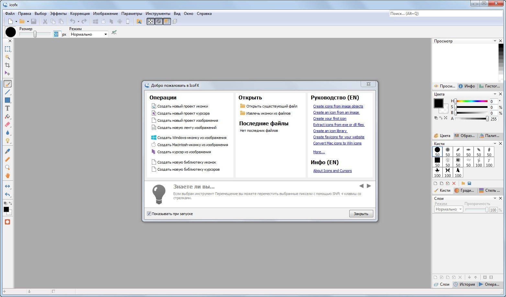
Task: Collapse the Кисти panel with chevron
Action: (495, 143)
